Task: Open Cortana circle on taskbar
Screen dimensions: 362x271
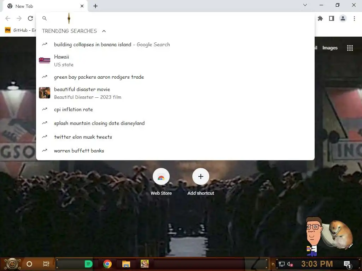Action: coord(29,264)
